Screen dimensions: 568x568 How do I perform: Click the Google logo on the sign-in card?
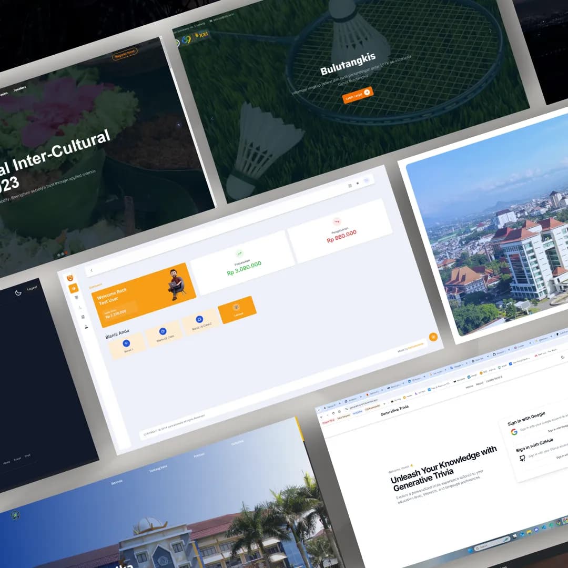pos(514,432)
